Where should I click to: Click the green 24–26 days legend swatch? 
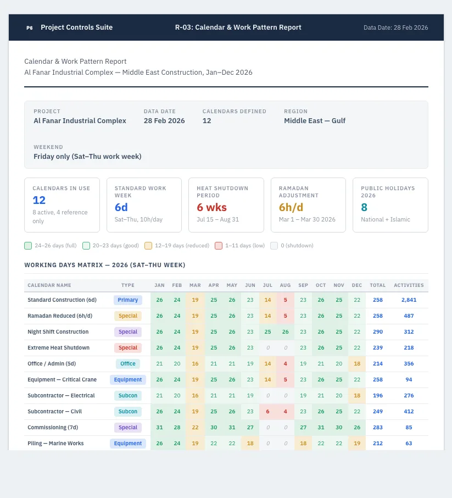coord(28,246)
